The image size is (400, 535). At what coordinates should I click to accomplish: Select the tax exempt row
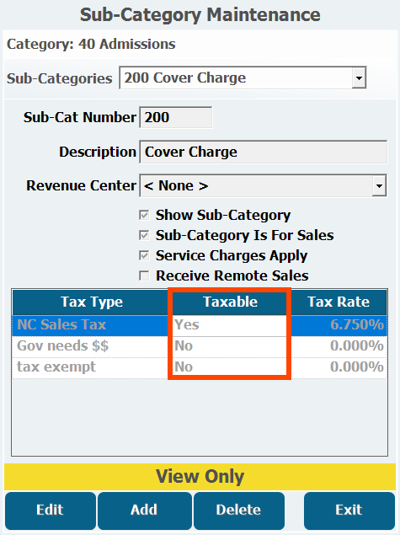200,367
